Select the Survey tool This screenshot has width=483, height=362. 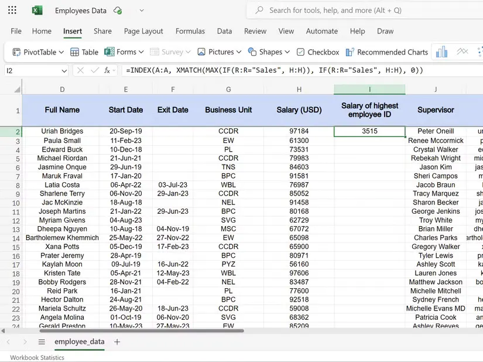tap(170, 52)
